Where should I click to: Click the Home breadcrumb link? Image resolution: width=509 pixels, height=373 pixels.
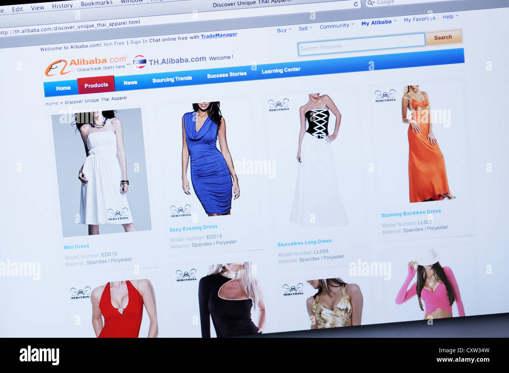click(52, 104)
